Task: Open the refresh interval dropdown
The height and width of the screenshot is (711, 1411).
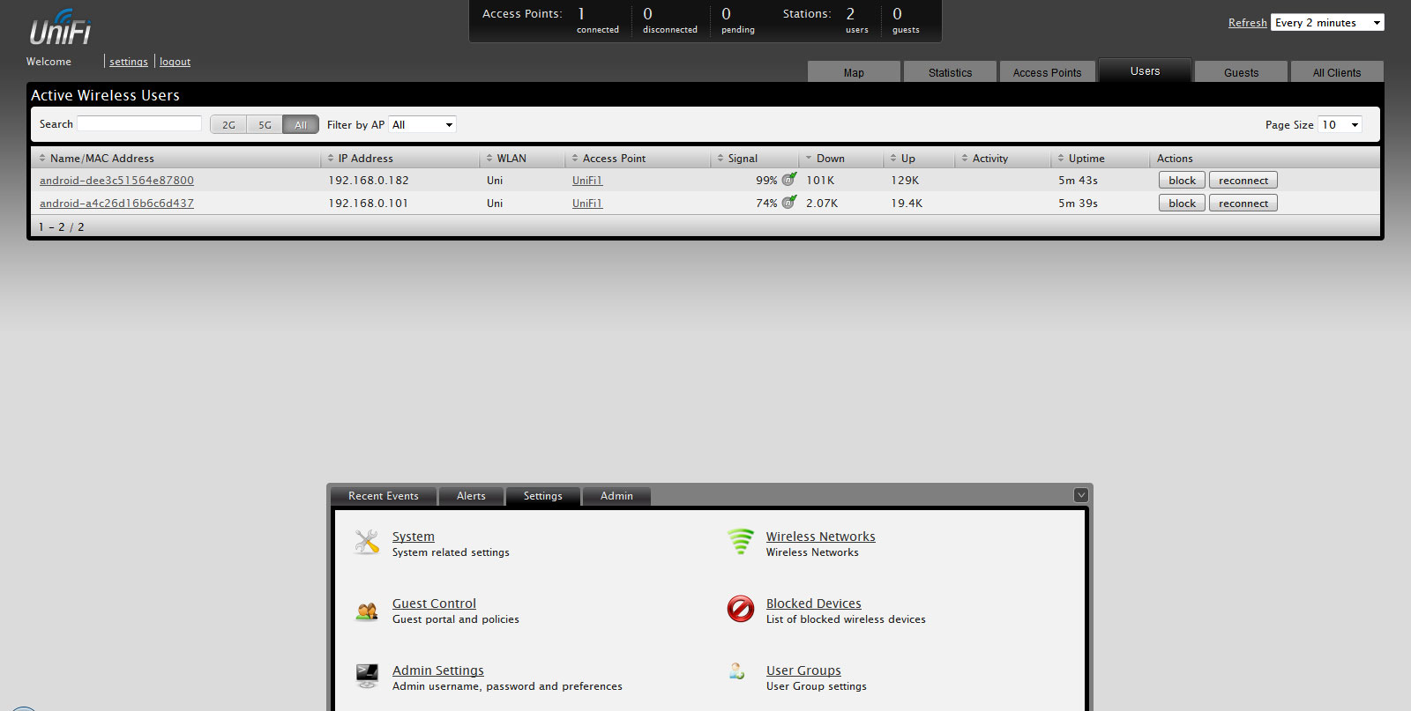Action: [1327, 23]
